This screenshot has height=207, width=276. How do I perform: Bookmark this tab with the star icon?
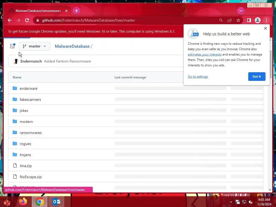[x=238, y=20]
